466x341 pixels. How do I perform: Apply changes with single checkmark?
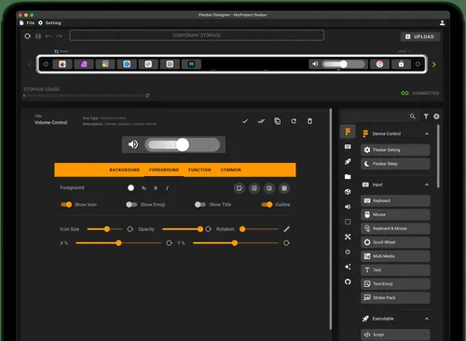[x=245, y=121]
